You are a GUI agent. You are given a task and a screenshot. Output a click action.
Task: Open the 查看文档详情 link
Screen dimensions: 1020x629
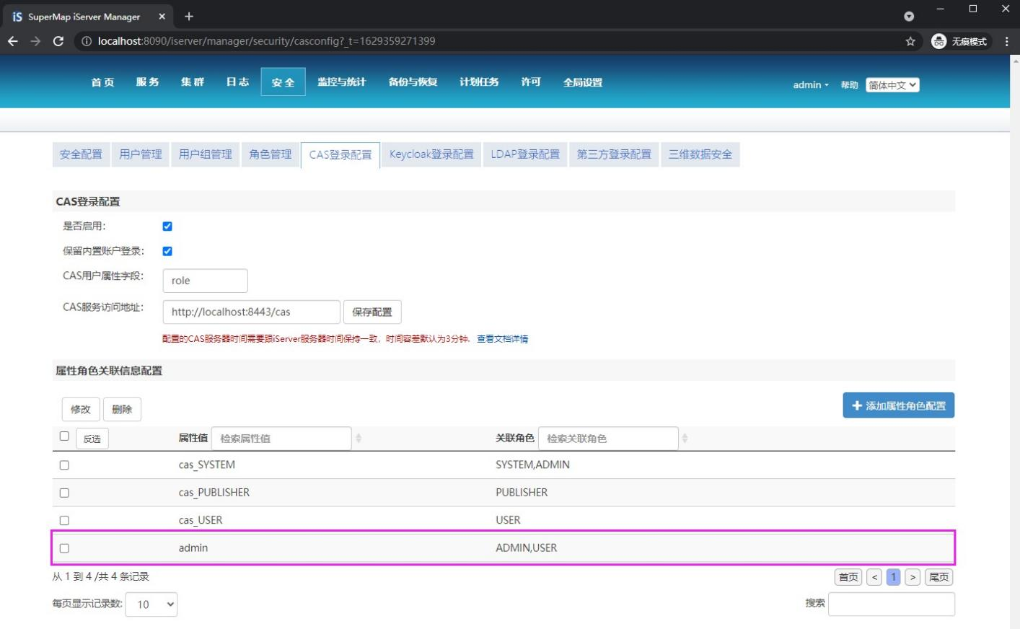(502, 339)
